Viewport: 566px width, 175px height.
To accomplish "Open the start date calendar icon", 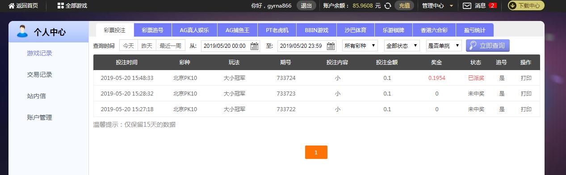I will pos(255,46).
